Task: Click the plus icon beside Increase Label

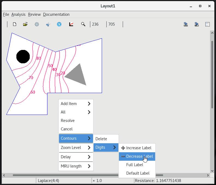Action: pos(123,148)
